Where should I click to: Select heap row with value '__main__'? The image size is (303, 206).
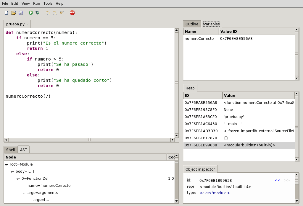pos(239,124)
